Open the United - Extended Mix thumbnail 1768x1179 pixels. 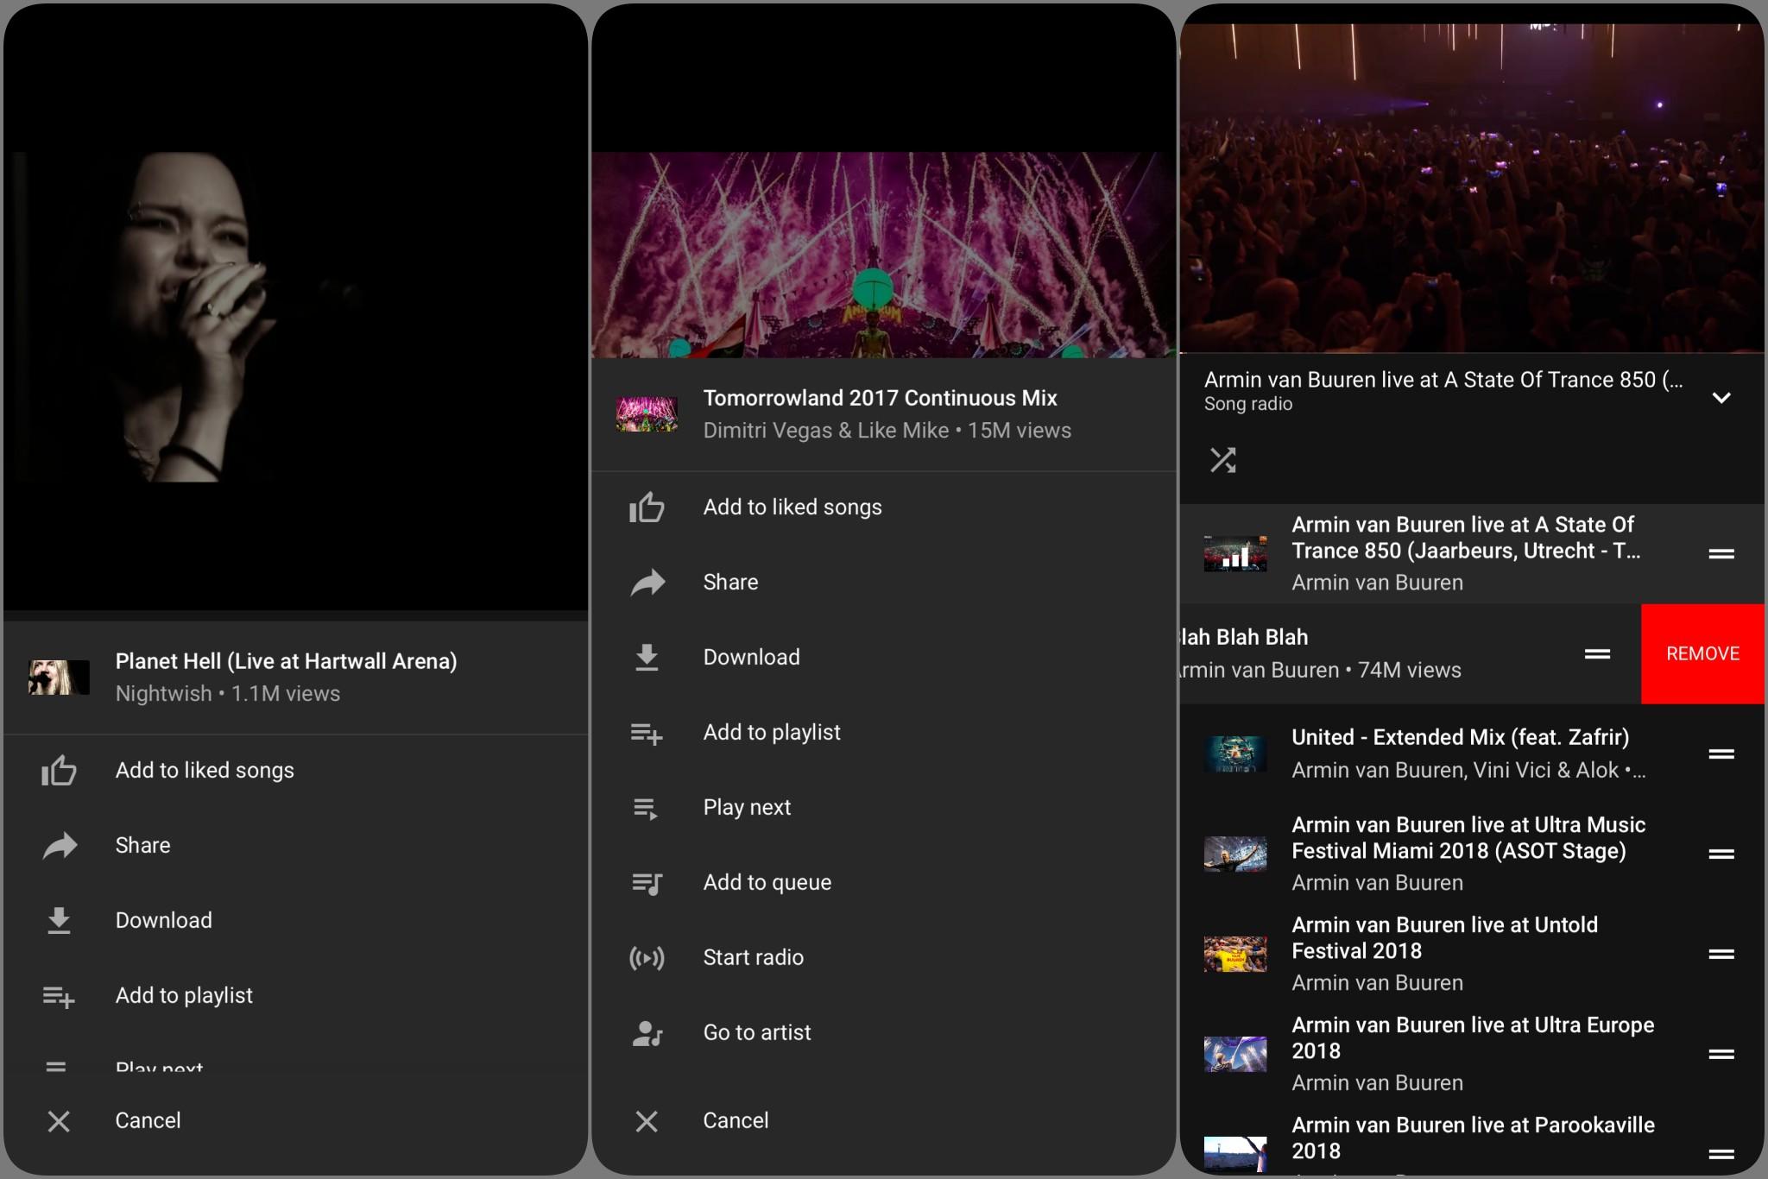1235,753
